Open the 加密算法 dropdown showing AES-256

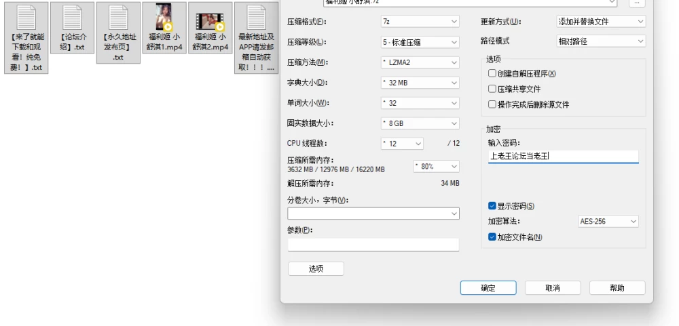608,222
